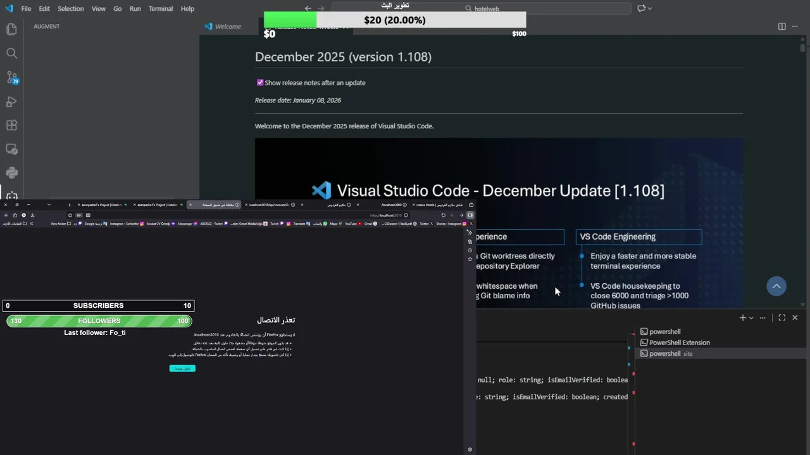Click the AUGMENT panel header
Screen dimensions: 810x455
point(47,27)
